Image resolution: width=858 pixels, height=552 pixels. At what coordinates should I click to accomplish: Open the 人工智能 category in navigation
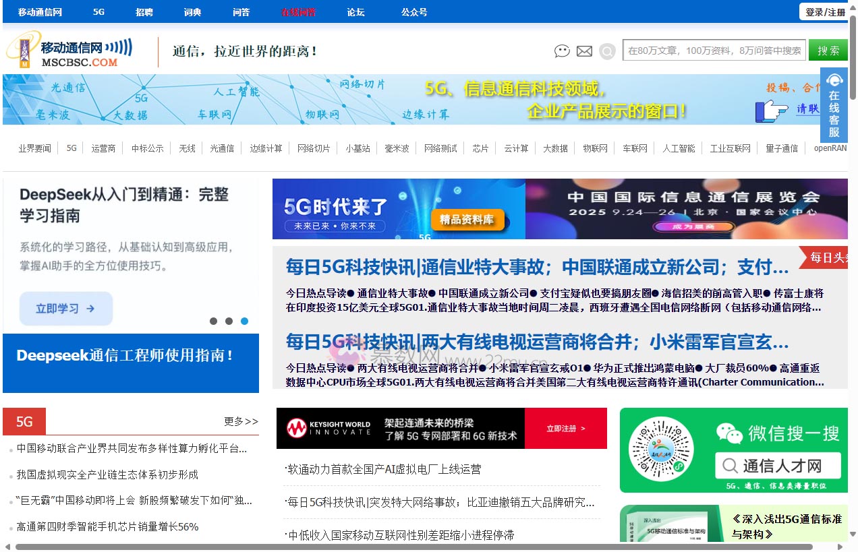tap(679, 148)
